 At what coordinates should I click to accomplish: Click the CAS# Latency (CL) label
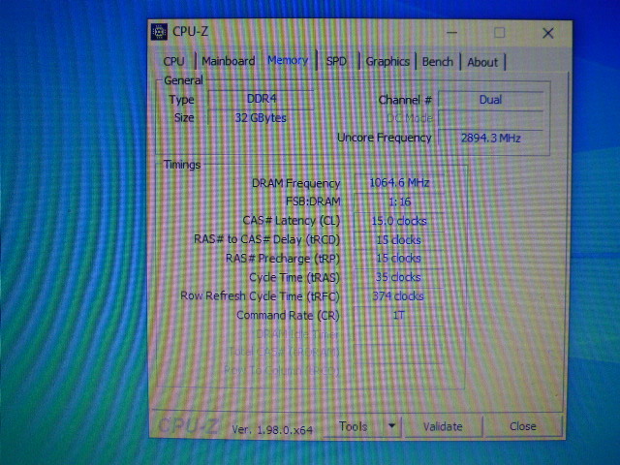tap(291, 220)
